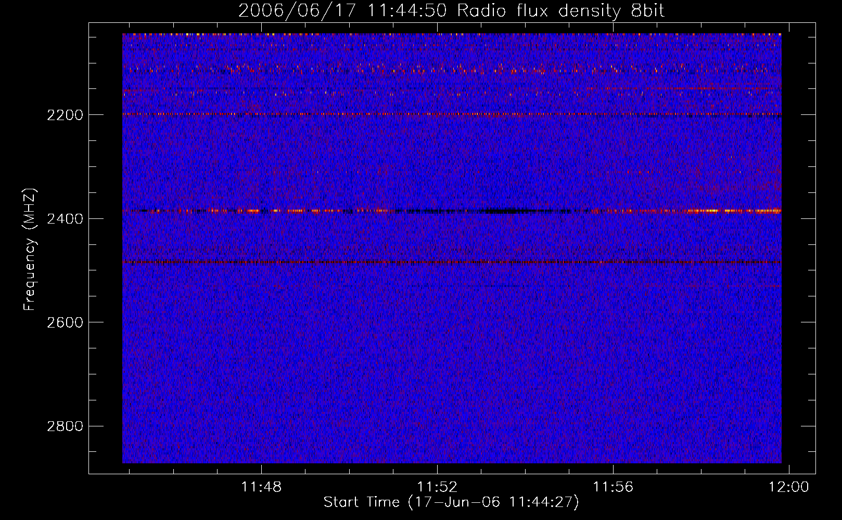Click the 2400 frequency tick label

(65, 219)
